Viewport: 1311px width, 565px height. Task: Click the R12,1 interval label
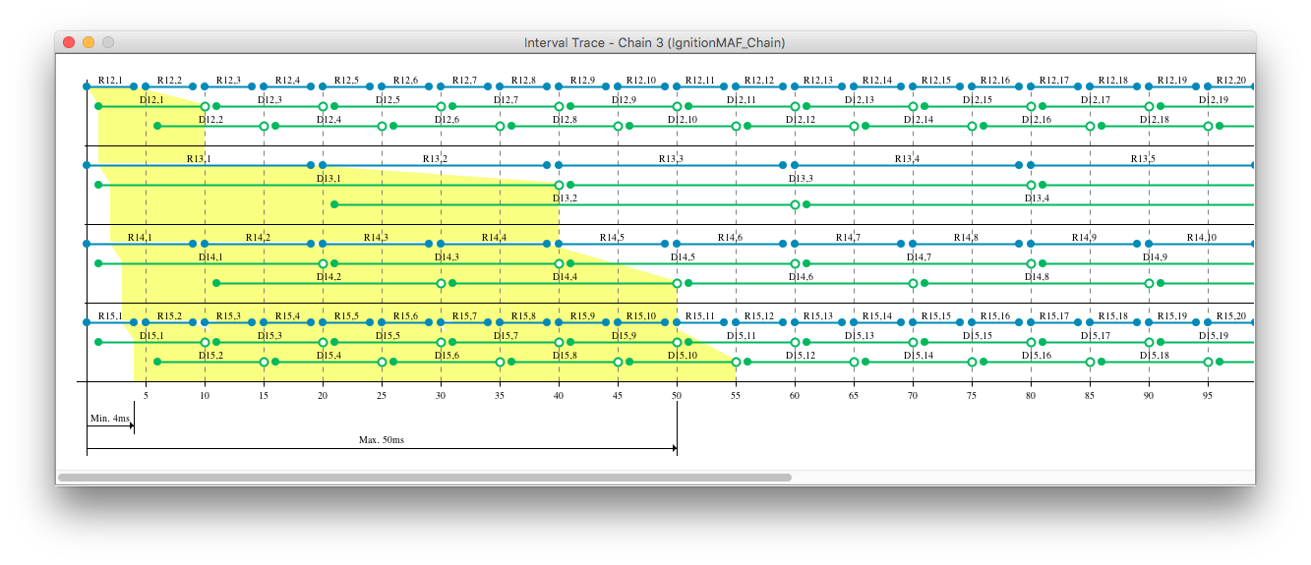click(110, 81)
